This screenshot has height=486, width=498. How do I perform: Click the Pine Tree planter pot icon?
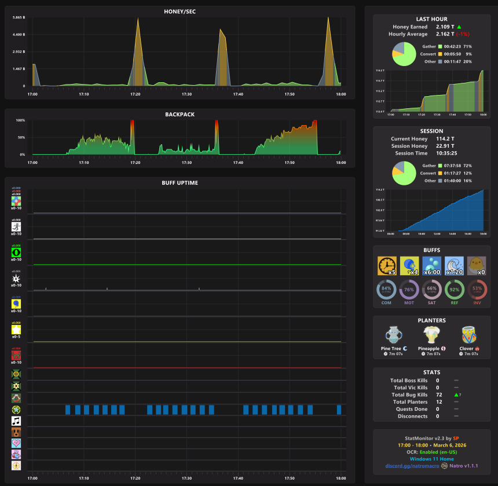pos(394,335)
